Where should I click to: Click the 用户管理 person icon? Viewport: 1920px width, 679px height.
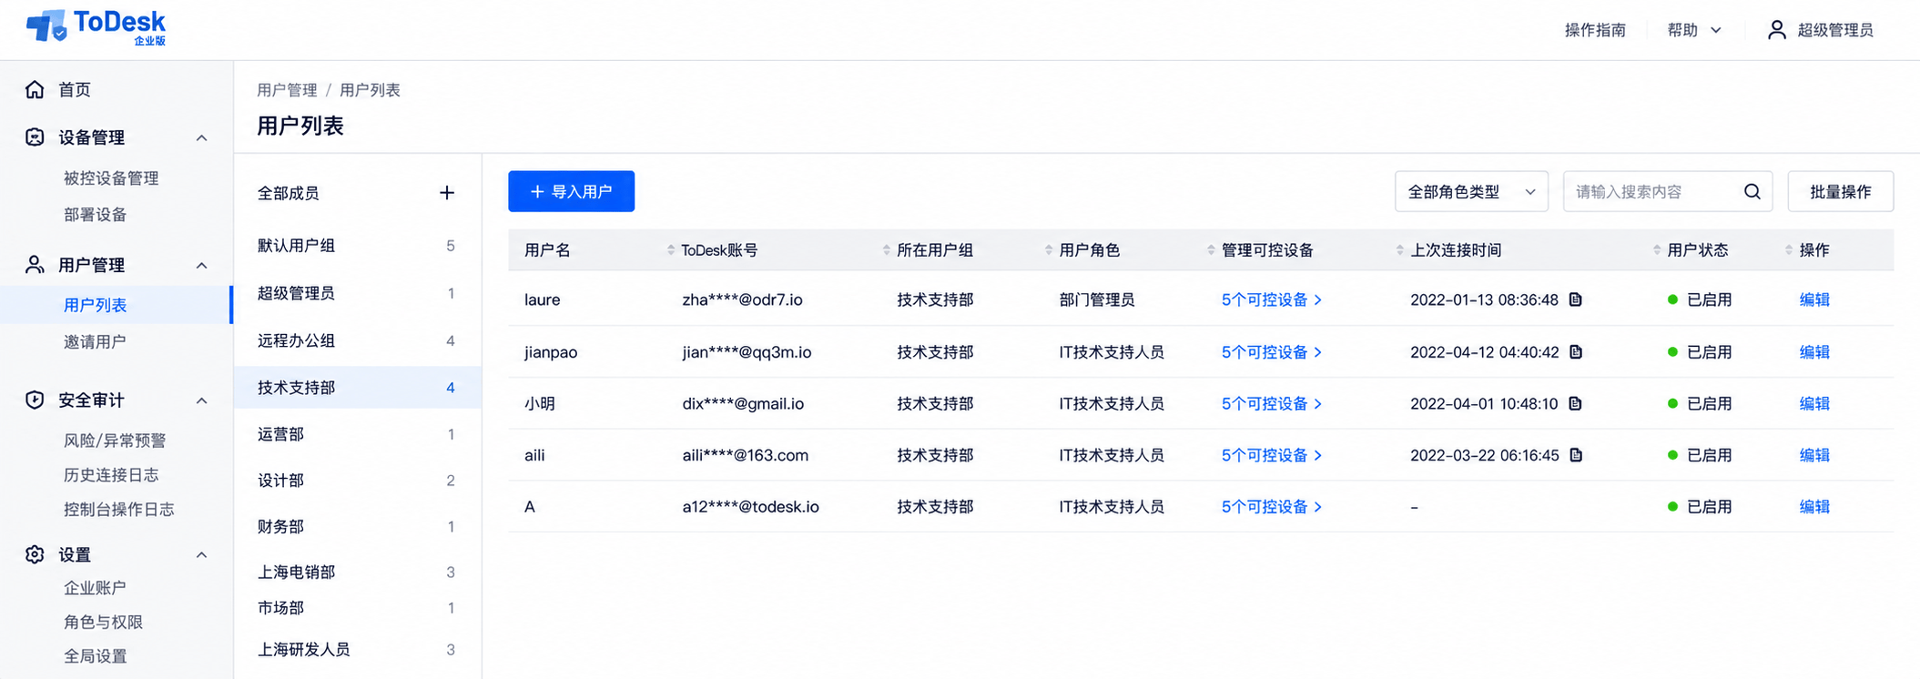pyautogui.click(x=35, y=265)
